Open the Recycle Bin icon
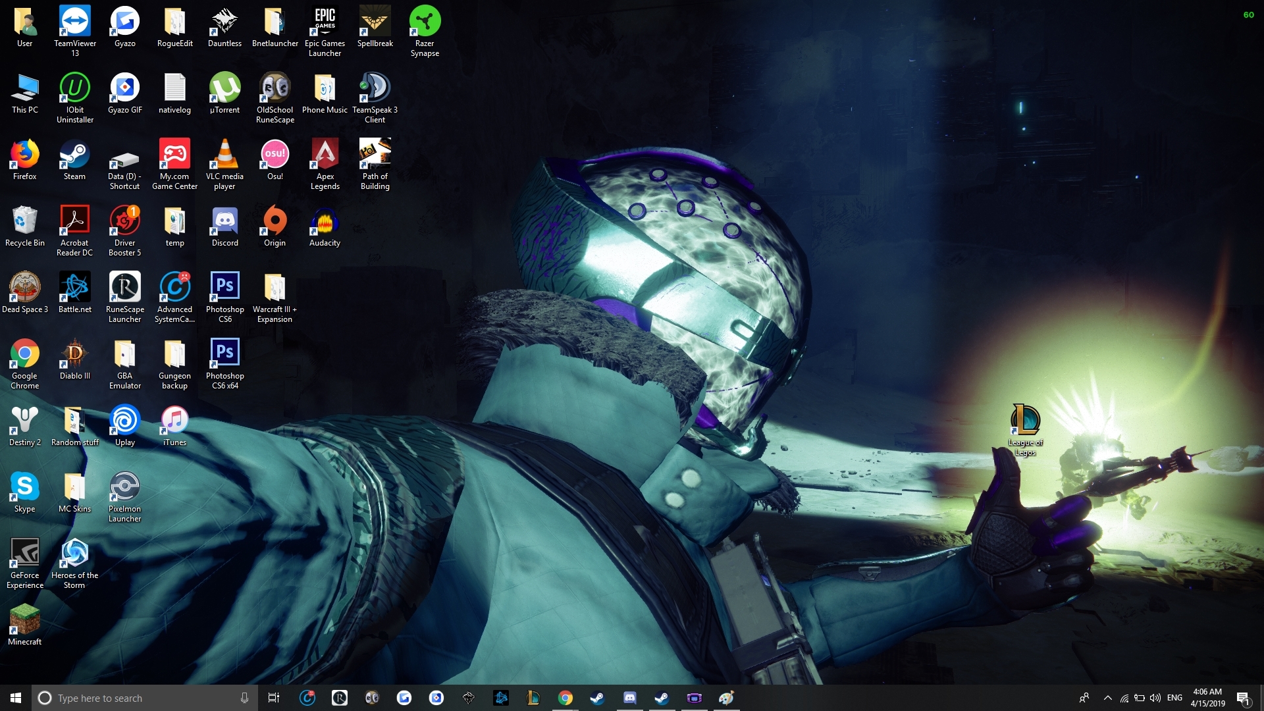Screen dimensions: 1264x711 [24, 222]
